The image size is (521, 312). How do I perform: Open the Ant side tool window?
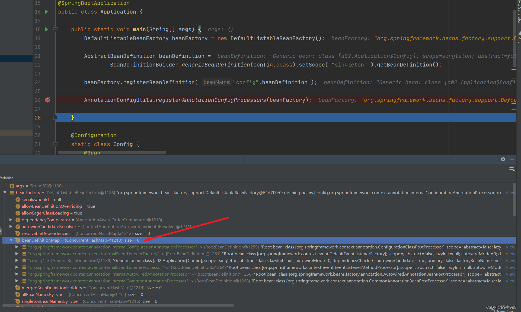click(519, 37)
